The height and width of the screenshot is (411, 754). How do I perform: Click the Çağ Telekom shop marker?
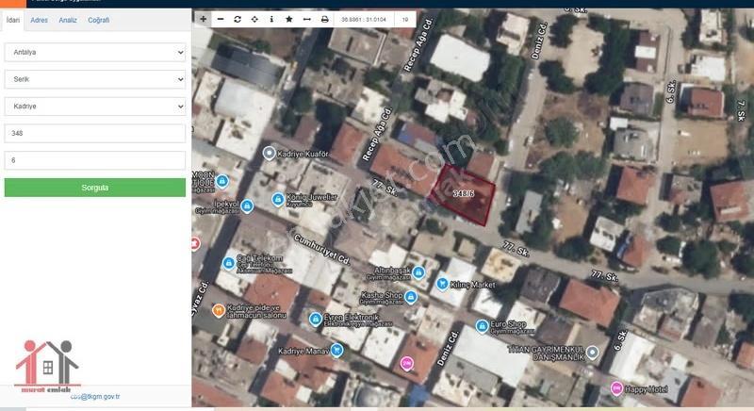[x=229, y=263]
